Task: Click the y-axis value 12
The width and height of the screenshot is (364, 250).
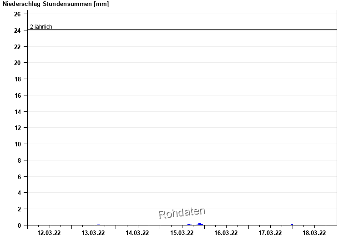Action: 17,128
